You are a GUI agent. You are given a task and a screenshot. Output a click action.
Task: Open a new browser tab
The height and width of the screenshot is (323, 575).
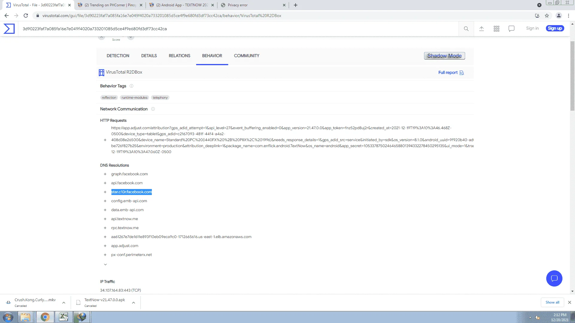tap(296, 5)
